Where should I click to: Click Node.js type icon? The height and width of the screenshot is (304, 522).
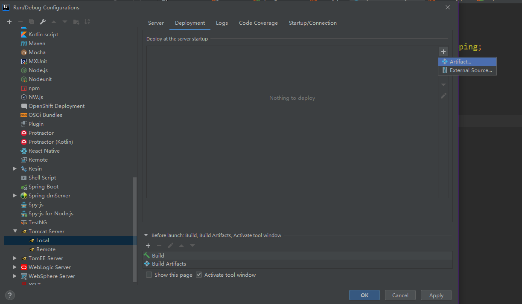click(24, 70)
